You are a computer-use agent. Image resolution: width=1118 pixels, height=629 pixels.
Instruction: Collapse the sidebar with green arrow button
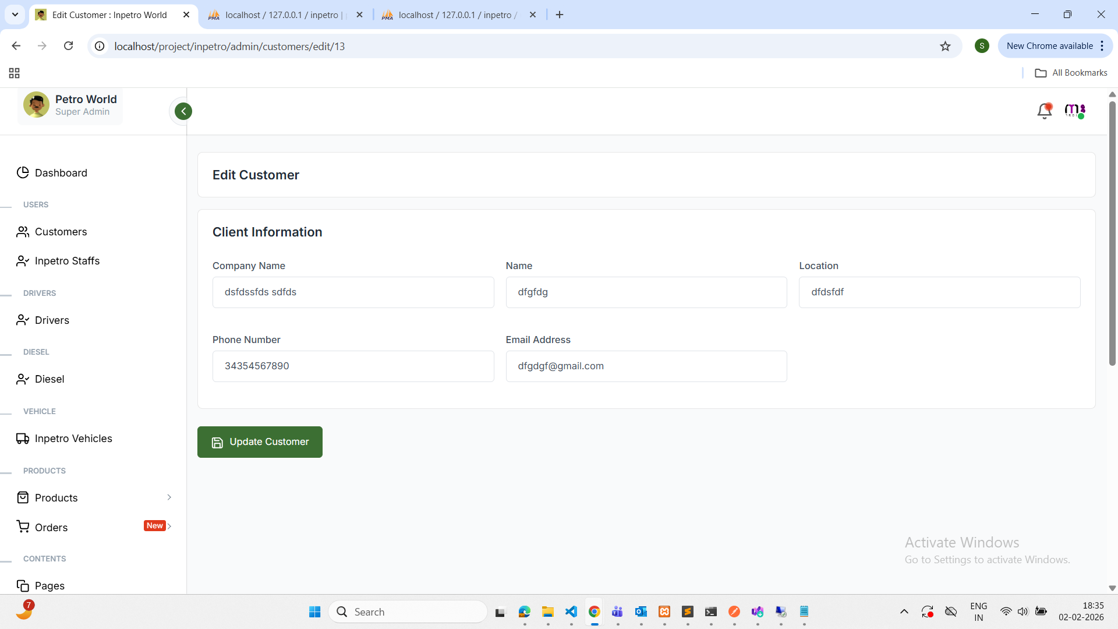(x=183, y=111)
